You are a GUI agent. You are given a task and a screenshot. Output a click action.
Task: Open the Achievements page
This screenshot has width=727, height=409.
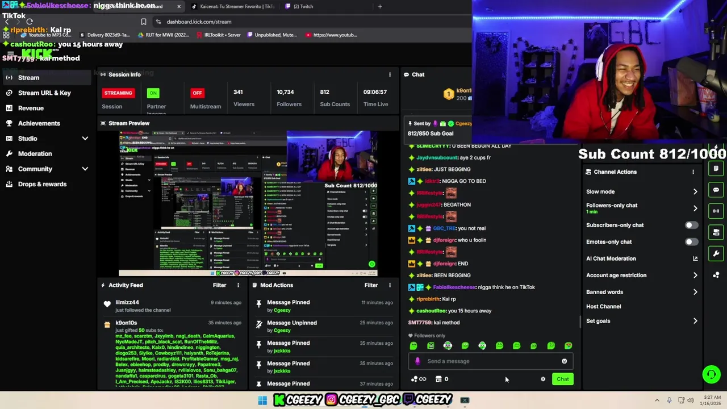pyautogui.click(x=39, y=123)
